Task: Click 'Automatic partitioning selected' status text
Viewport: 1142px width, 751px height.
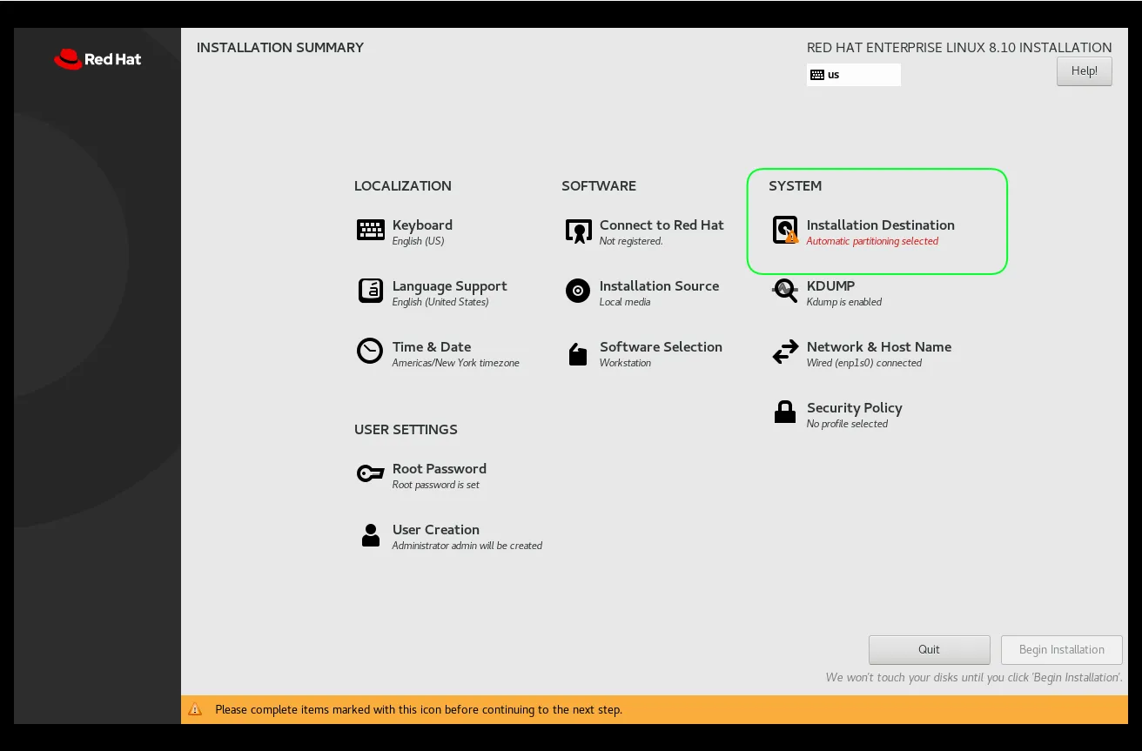Action: click(x=872, y=241)
